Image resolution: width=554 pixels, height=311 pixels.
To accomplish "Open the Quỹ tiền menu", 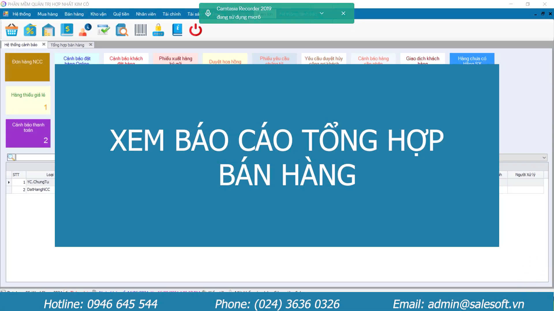I will point(121,14).
